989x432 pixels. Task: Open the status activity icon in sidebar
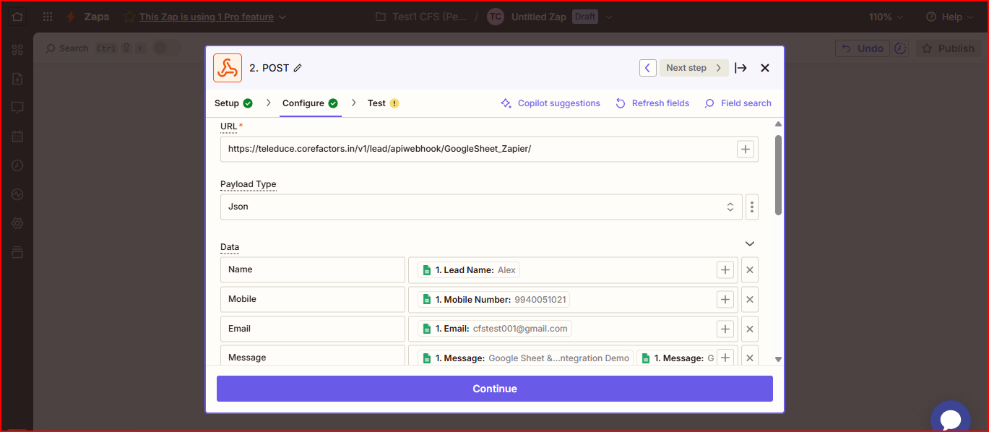(17, 194)
